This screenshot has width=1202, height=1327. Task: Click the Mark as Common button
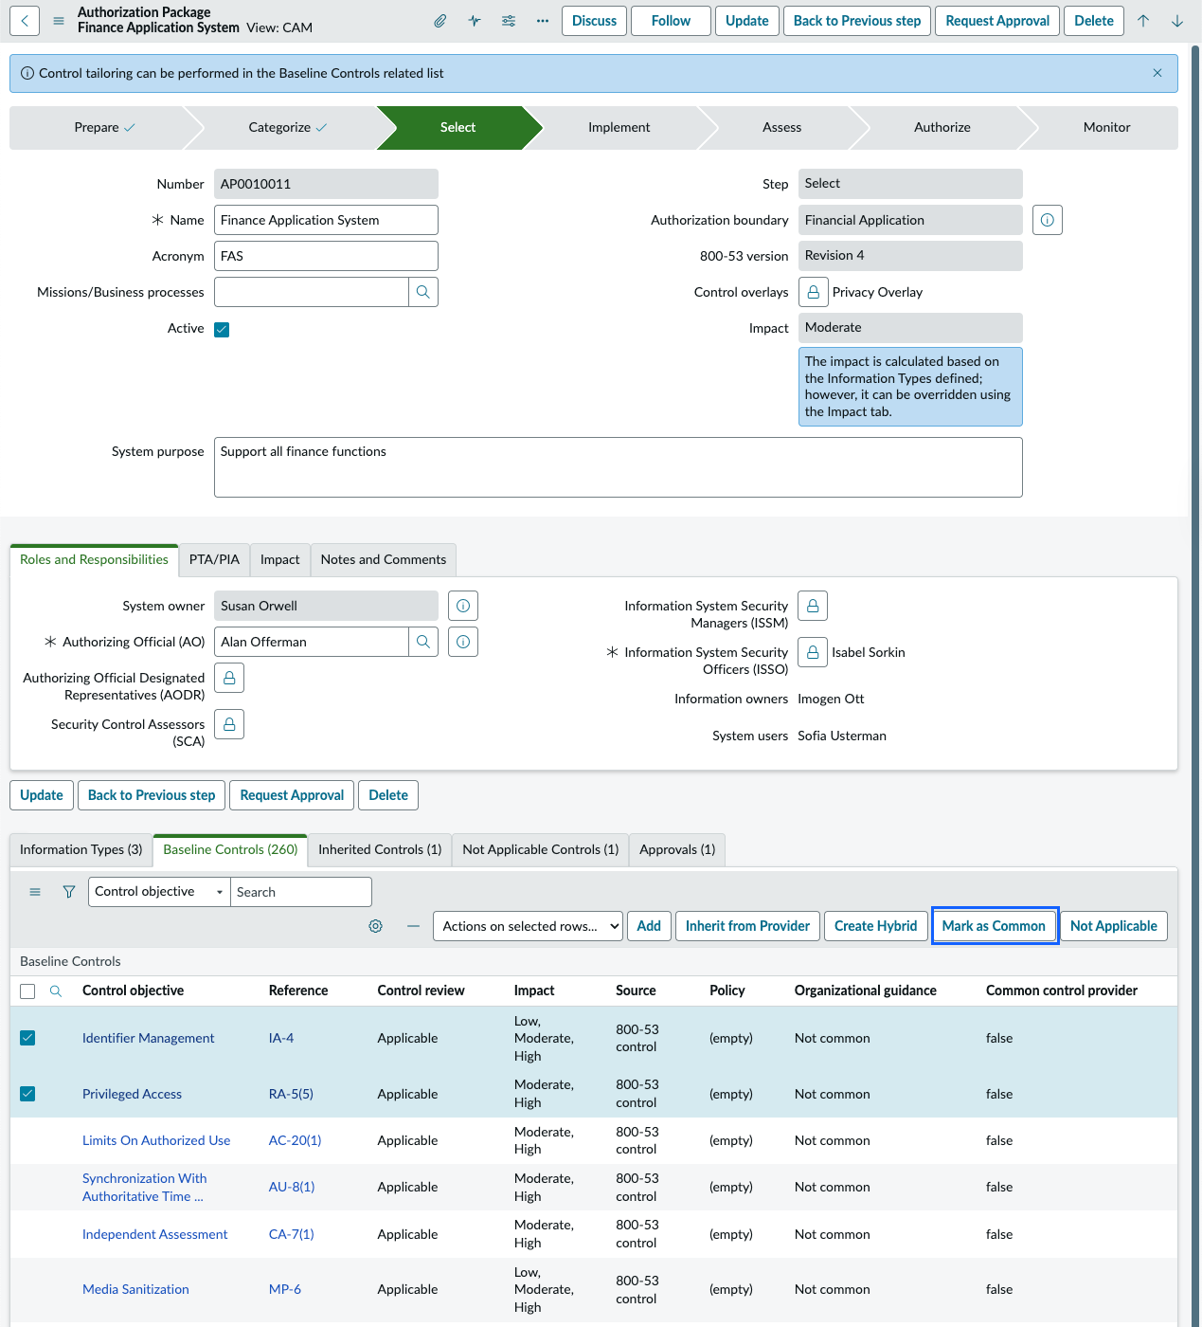pyautogui.click(x=995, y=926)
